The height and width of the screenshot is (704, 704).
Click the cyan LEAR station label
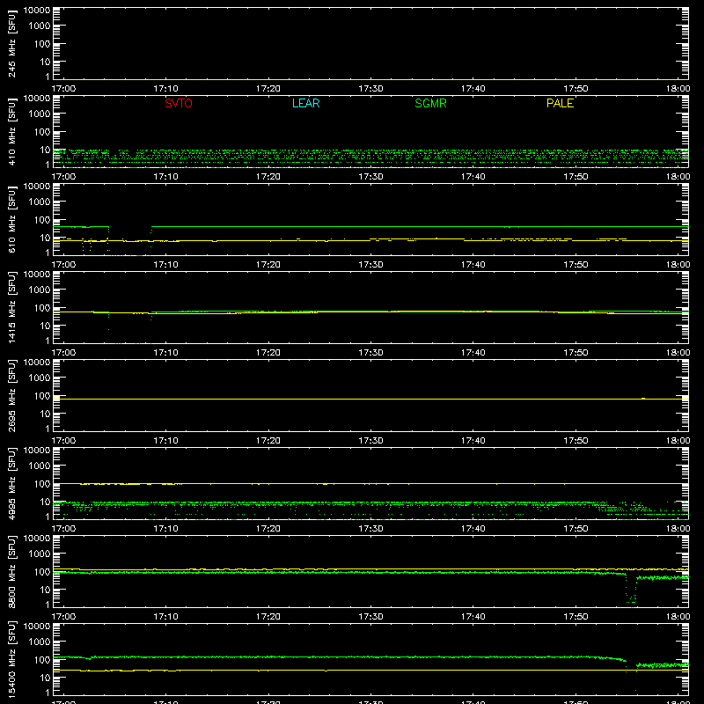pos(305,103)
